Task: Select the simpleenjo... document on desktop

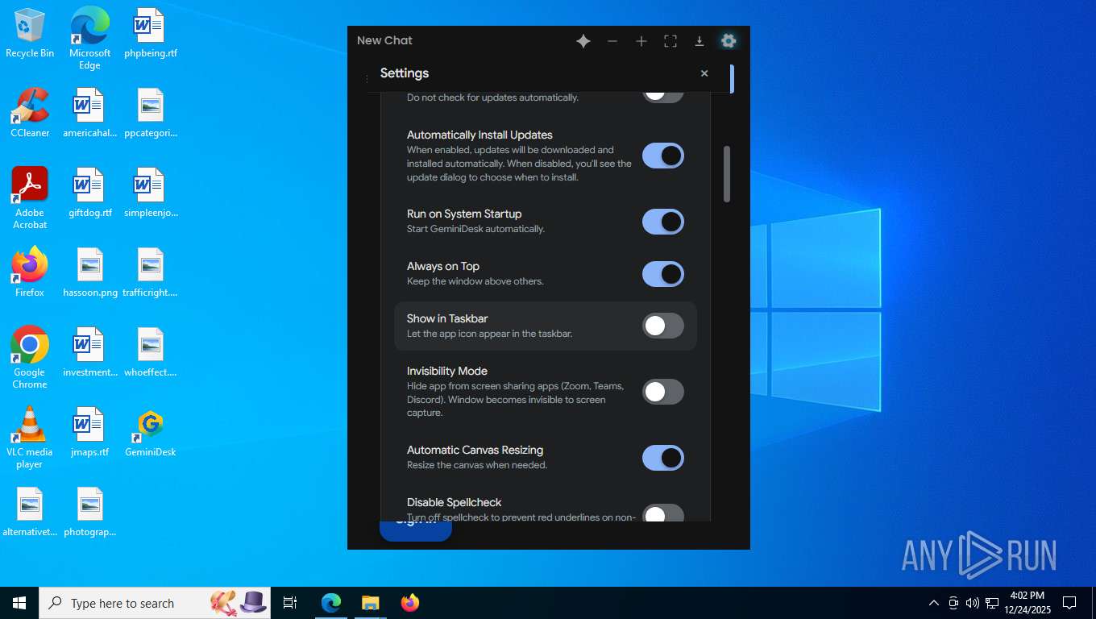Action: [151, 193]
